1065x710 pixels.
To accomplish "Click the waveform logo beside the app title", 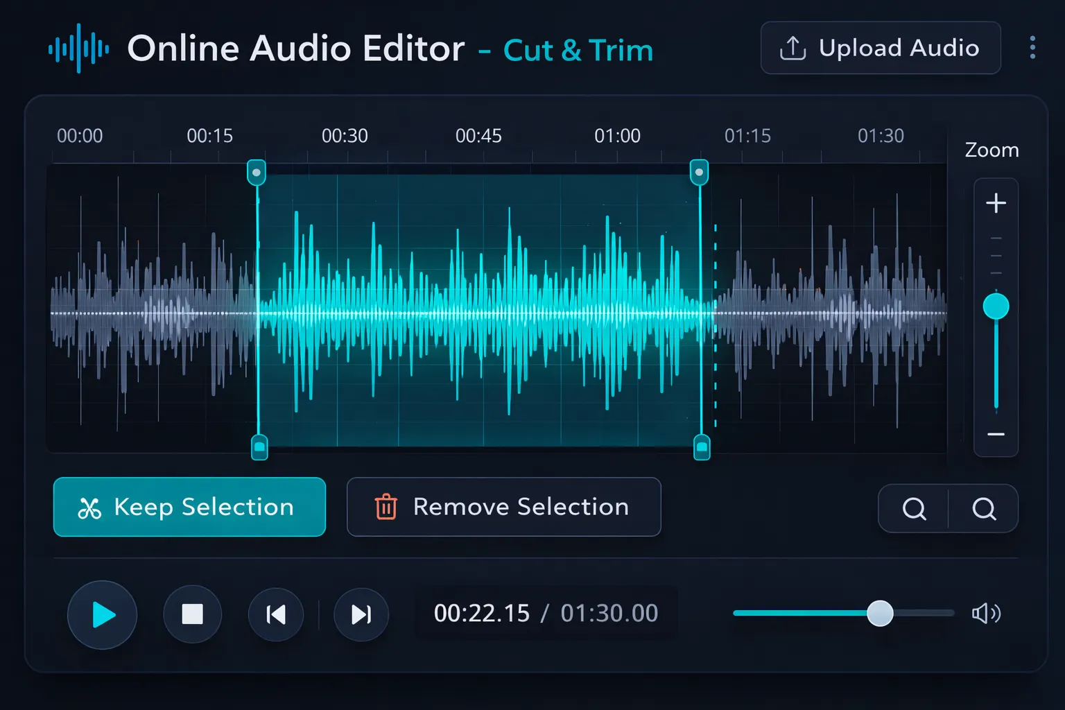I will pyautogui.click(x=77, y=49).
